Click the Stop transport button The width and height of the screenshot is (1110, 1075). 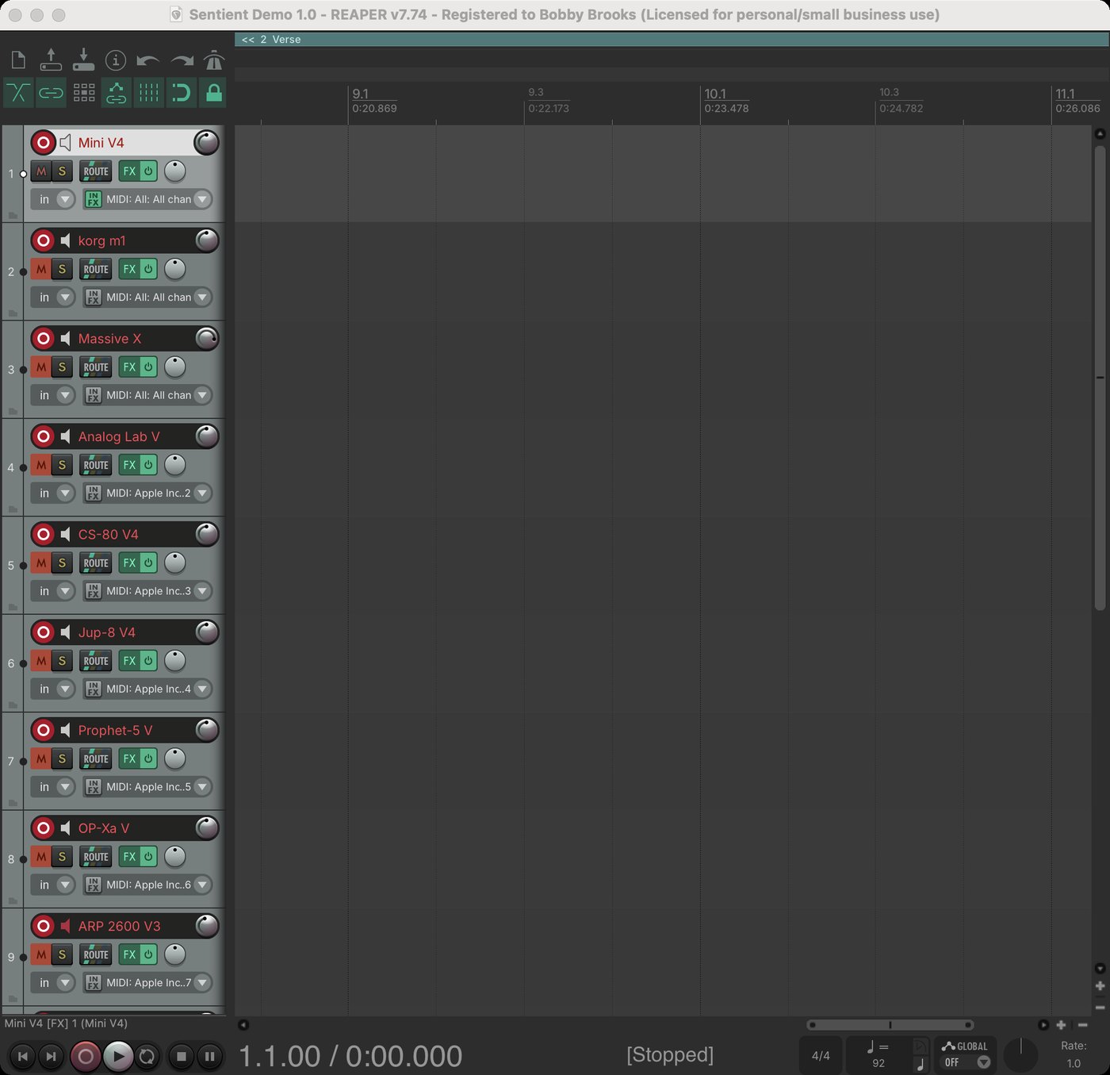click(x=181, y=1057)
